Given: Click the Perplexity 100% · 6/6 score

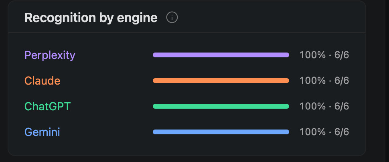Looking at the screenshot, I should (324, 55).
